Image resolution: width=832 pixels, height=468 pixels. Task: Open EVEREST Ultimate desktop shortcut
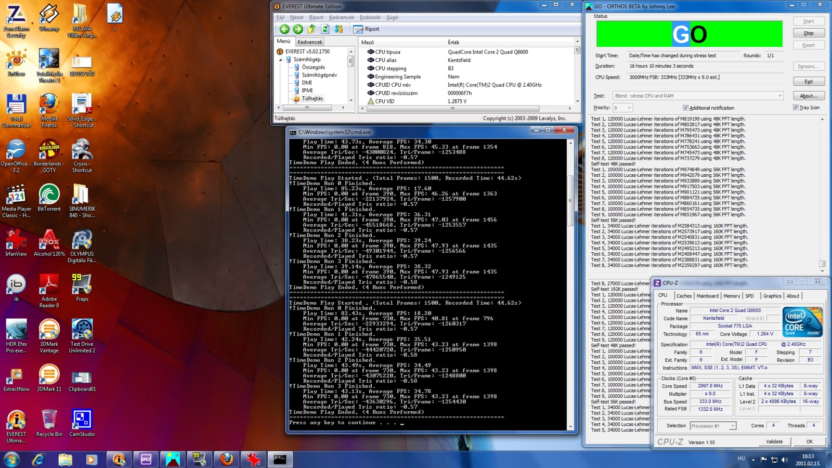pos(16,427)
